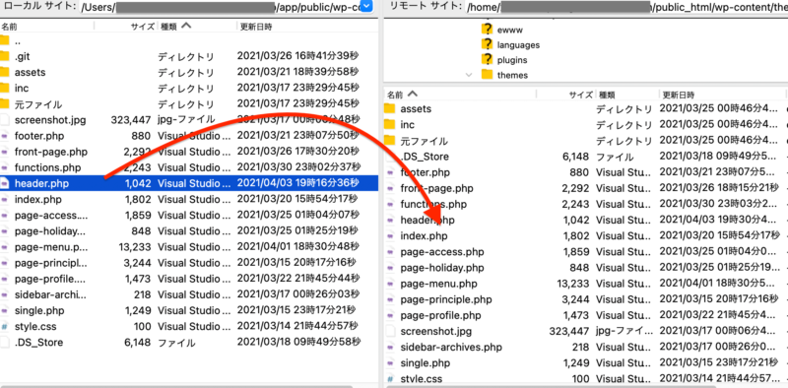Select functions.php file icon in remote list
788x388 pixels.
tap(390, 204)
